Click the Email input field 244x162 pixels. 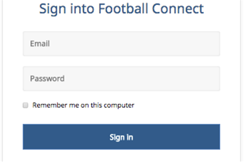[x=121, y=44]
